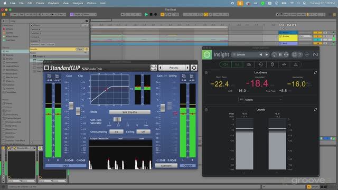This screenshot has height=190, width=338.
Task: Go to next Insight layout
Action: [267, 55]
